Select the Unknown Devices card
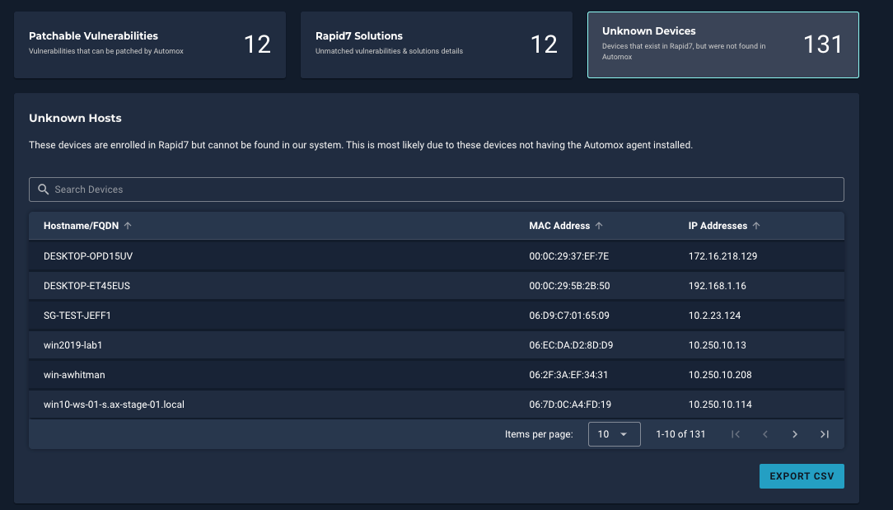Viewport: 893px width, 510px height. [x=722, y=44]
